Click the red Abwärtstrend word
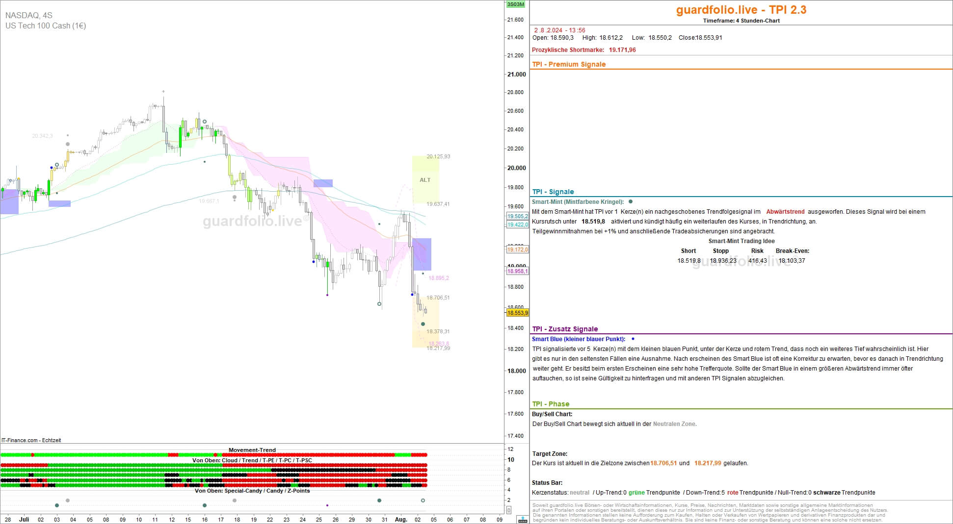This screenshot has width=953, height=524. click(785, 212)
